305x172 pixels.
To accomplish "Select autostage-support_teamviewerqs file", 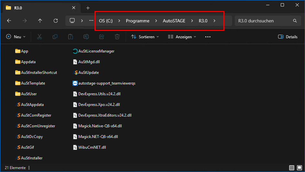I will click(x=104, y=83).
